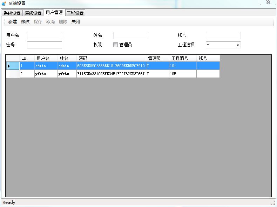Click the 工程编号 column header
The height and width of the screenshot is (207, 277).
182,58
